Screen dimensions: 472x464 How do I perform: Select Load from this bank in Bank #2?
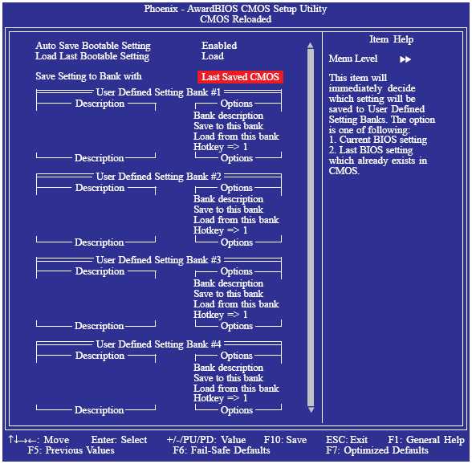236,220
